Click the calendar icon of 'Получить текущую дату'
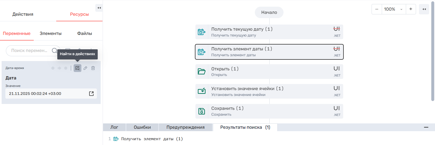The image size is (435, 145). pyautogui.click(x=202, y=32)
